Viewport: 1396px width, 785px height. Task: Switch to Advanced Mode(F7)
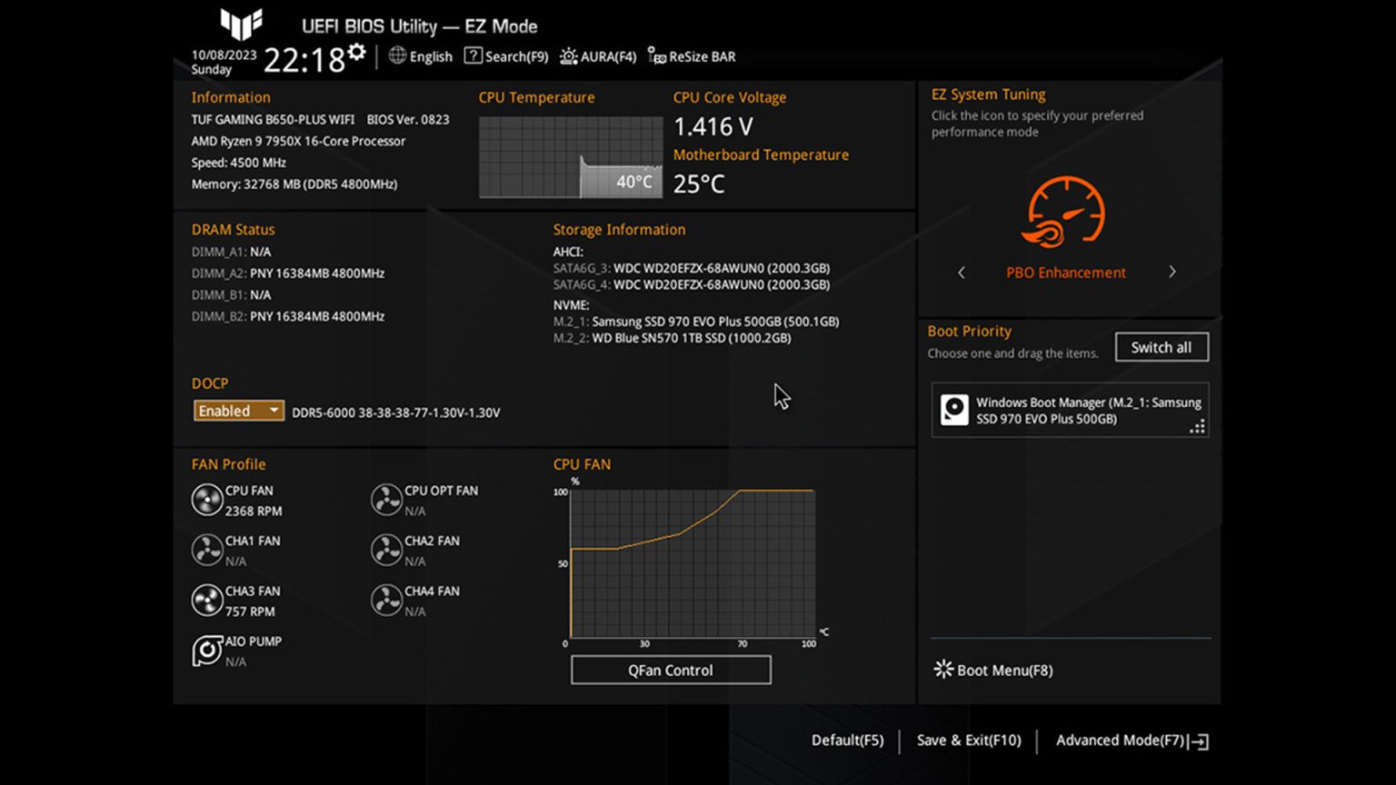tap(1121, 740)
